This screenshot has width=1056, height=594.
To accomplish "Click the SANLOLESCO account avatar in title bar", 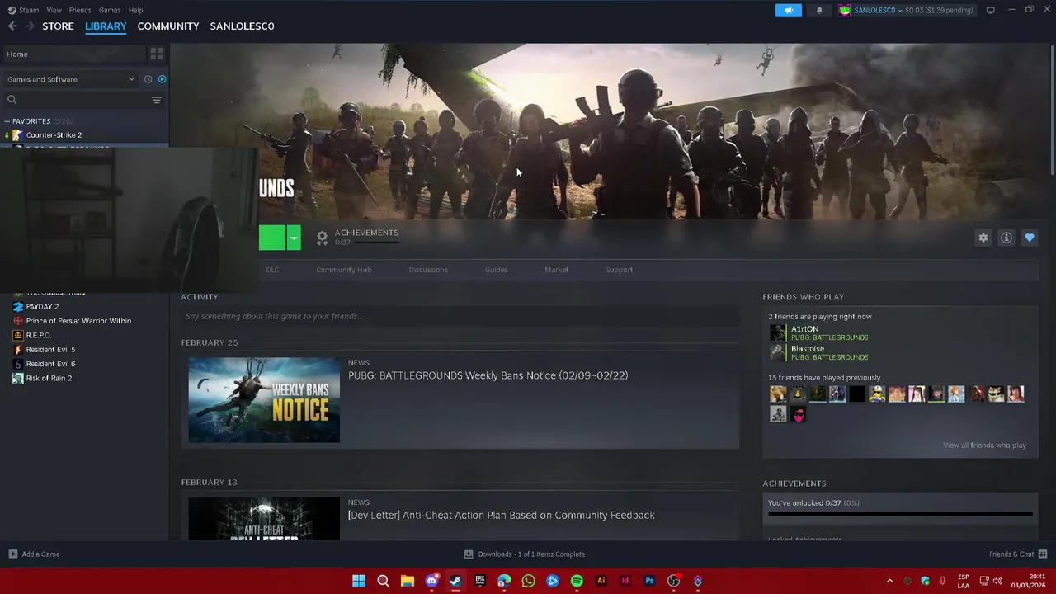I will coord(845,10).
